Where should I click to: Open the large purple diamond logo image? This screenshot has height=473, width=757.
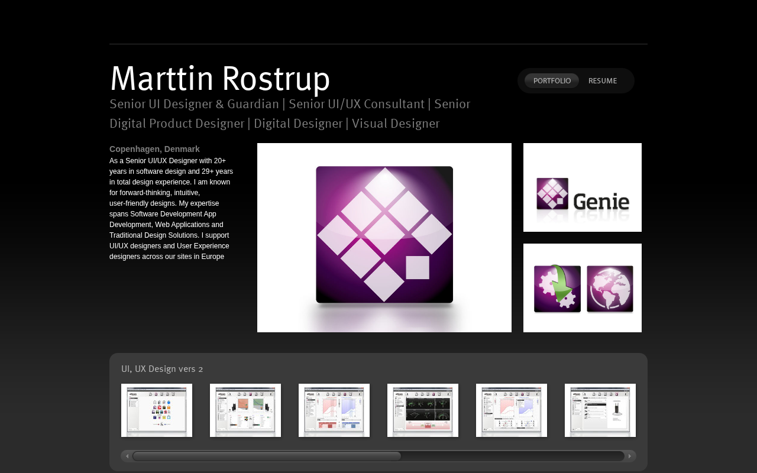tap(384, 238)
